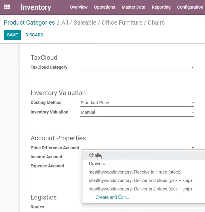205x212 pixels.
Task: Open the apps grid menu icon
Action: click(7, 7)
